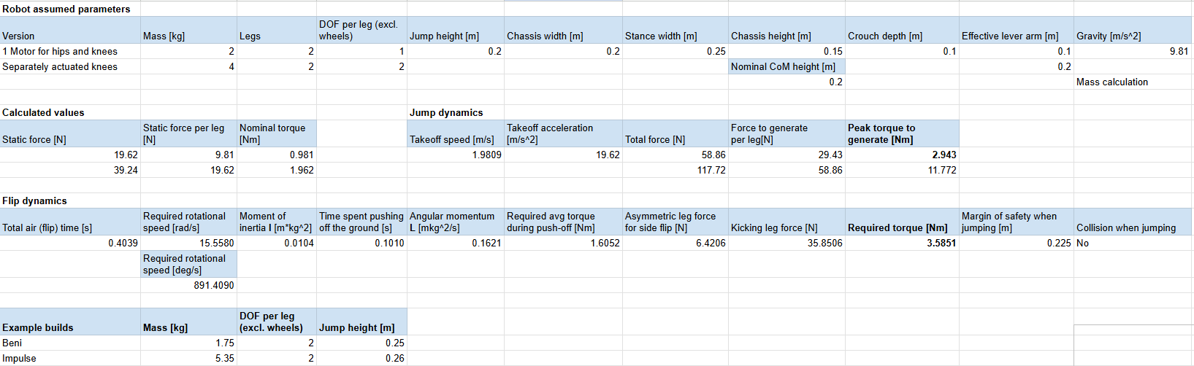Click the Peak torque value 2.943
The height and width of the screenshot is (366, 1194).
[x=902, y=155]
